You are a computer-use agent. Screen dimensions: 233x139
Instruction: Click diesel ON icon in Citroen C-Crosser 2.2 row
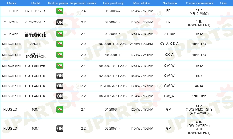point(60,22)
